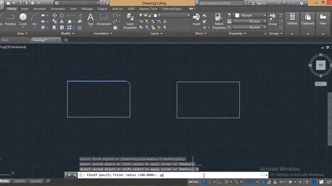Toggle polar tracking in status bar

pyautogui.click(x=226, y=182)
